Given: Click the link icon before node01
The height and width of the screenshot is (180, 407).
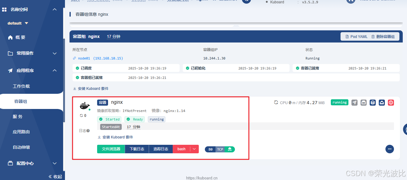Looking at the screenshot, I should click(x=74, y=58).
